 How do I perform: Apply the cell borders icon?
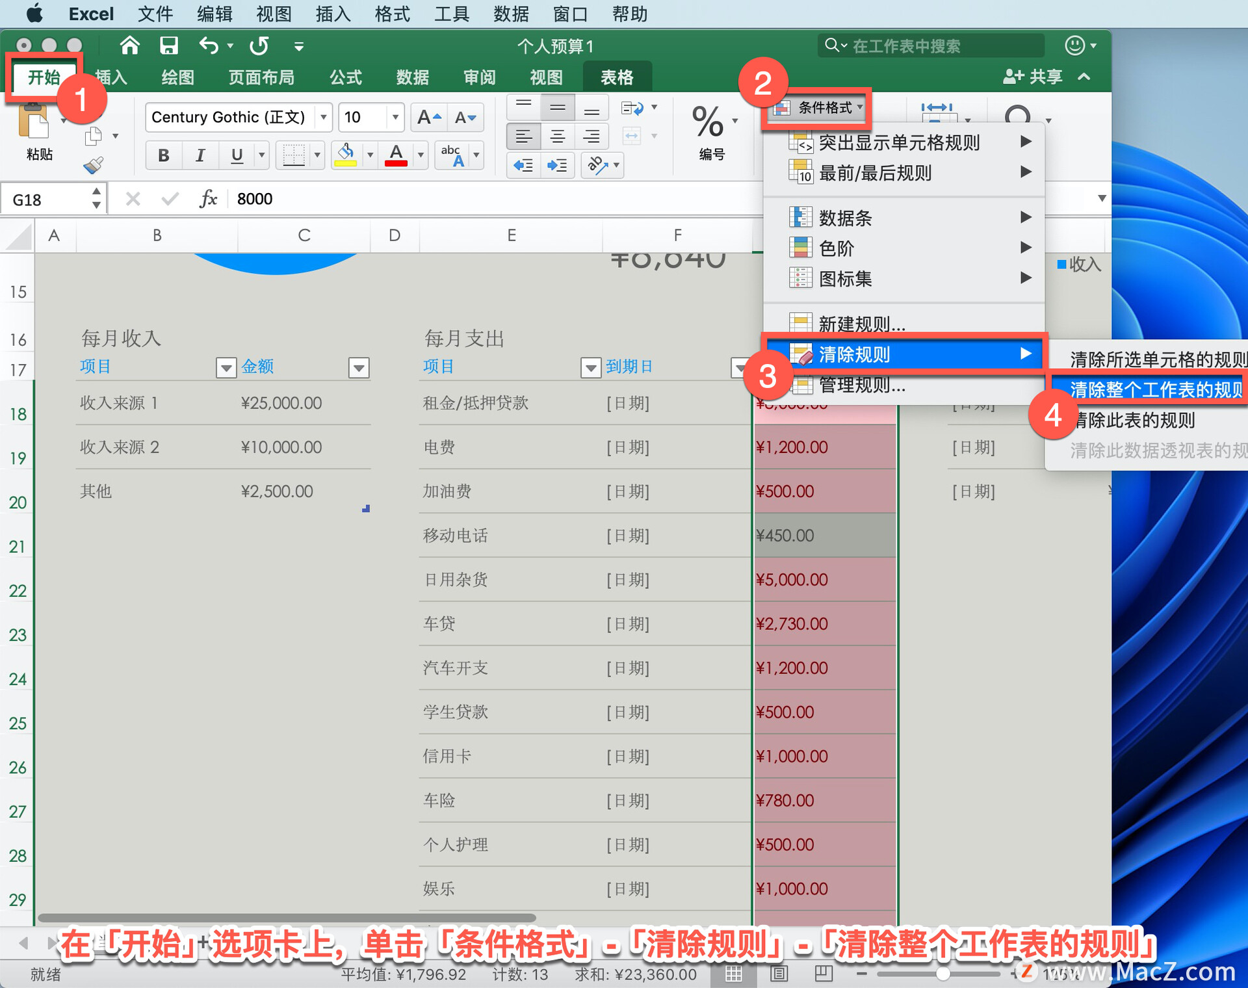[x=294, y=155]
